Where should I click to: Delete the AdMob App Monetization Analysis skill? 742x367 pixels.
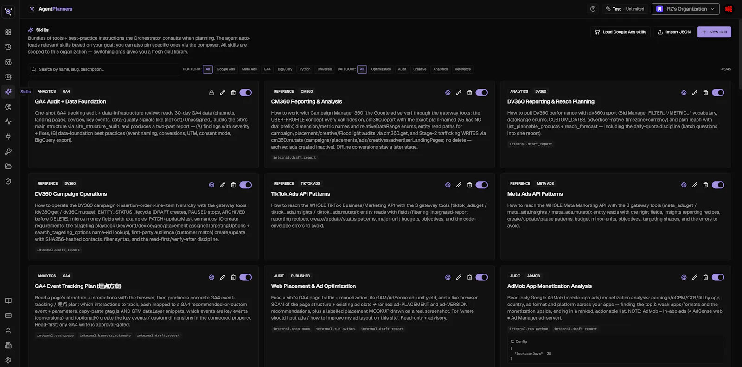click(705, 277)
